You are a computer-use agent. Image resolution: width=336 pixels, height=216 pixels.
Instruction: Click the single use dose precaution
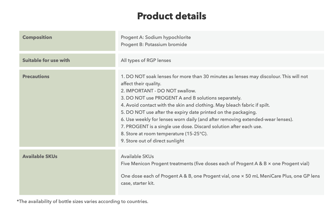point(191,127)
